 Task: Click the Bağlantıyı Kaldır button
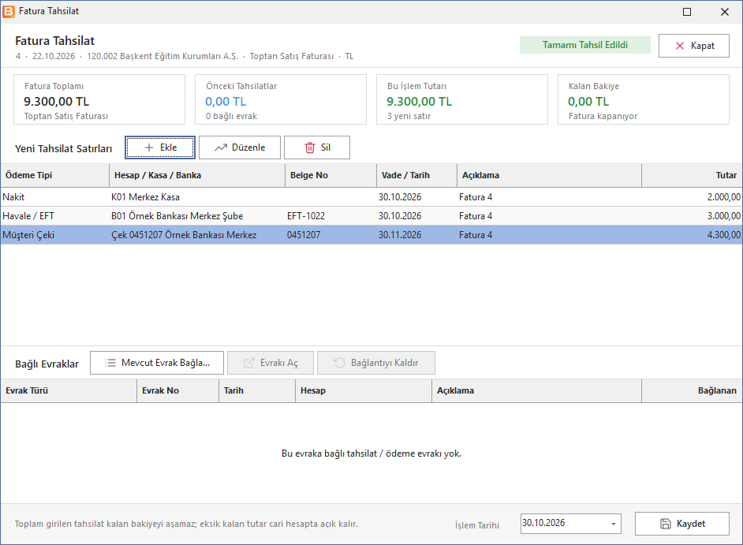[375, 363]
